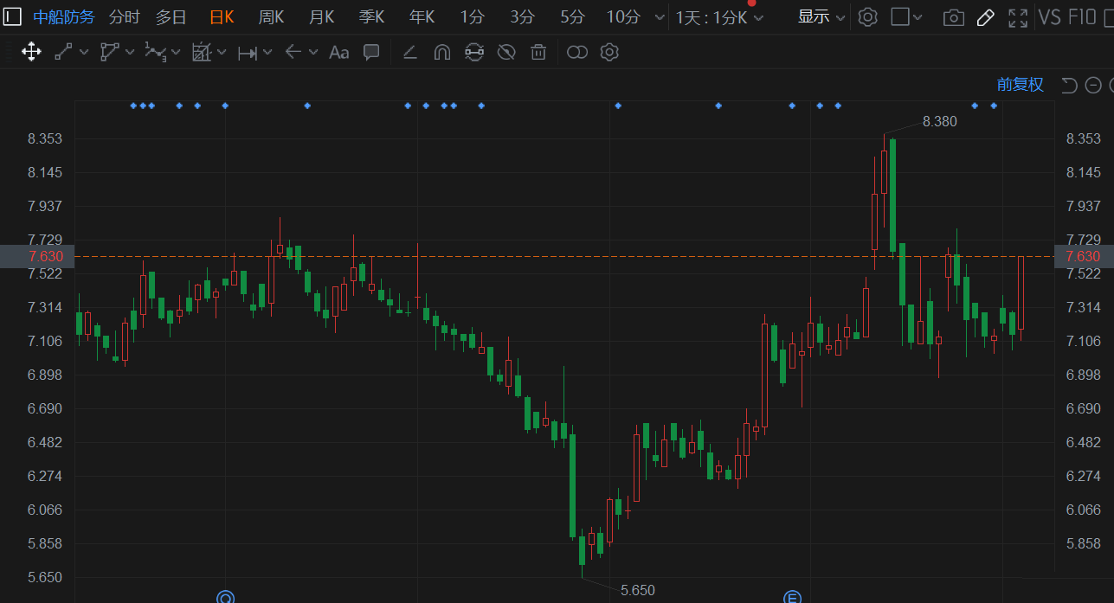Open the 1天:1分K dropdown
Image resolution: width=1114 pixels, height=603 pixels.
[x=720, y=17]
